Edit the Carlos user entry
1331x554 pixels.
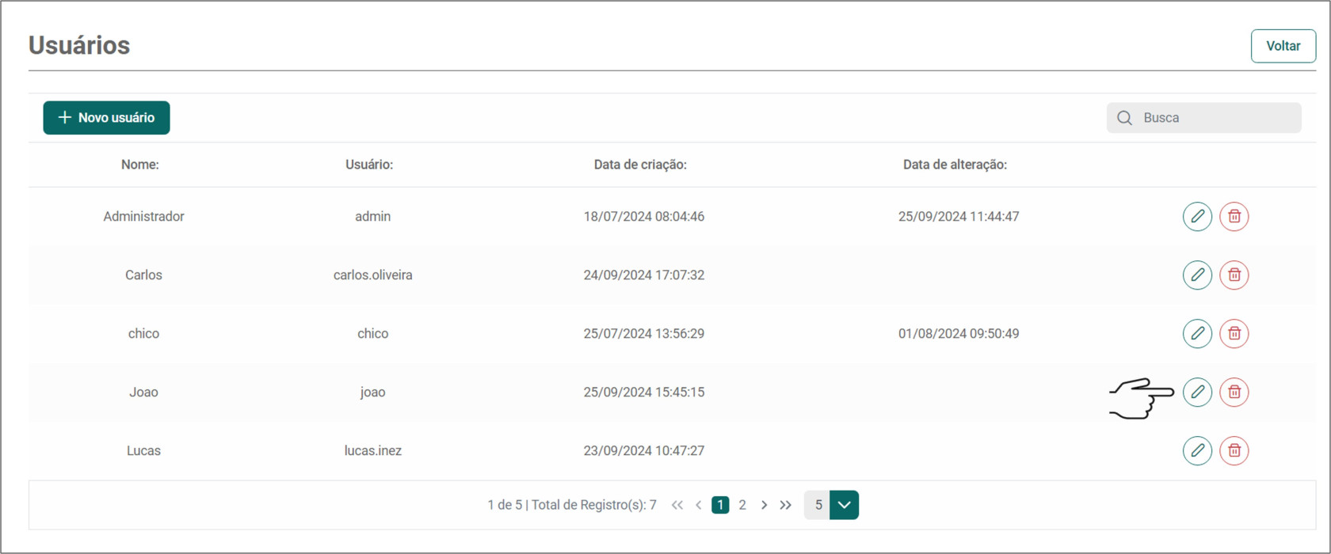click(x=1197, y=275)
